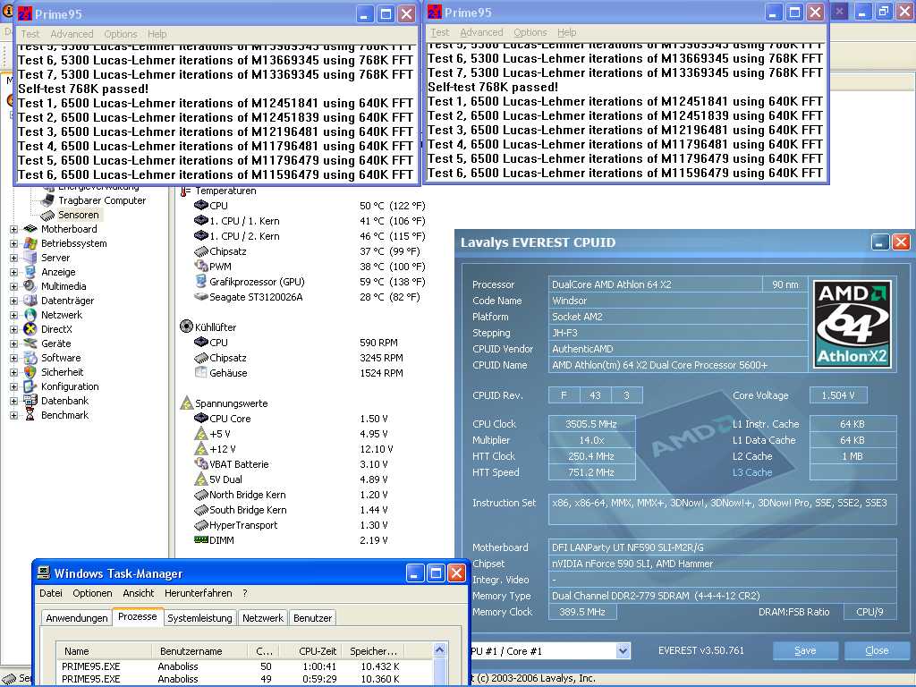The image size is (916, 687).
Task: Click the Server icon in the tree
Action: point(30,258)
